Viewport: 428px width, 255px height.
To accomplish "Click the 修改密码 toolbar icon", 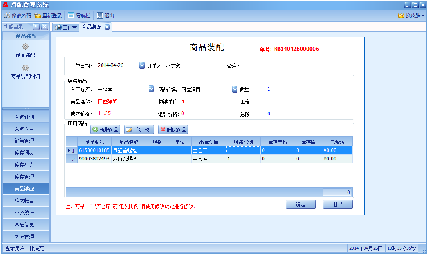I will point(7,16).
